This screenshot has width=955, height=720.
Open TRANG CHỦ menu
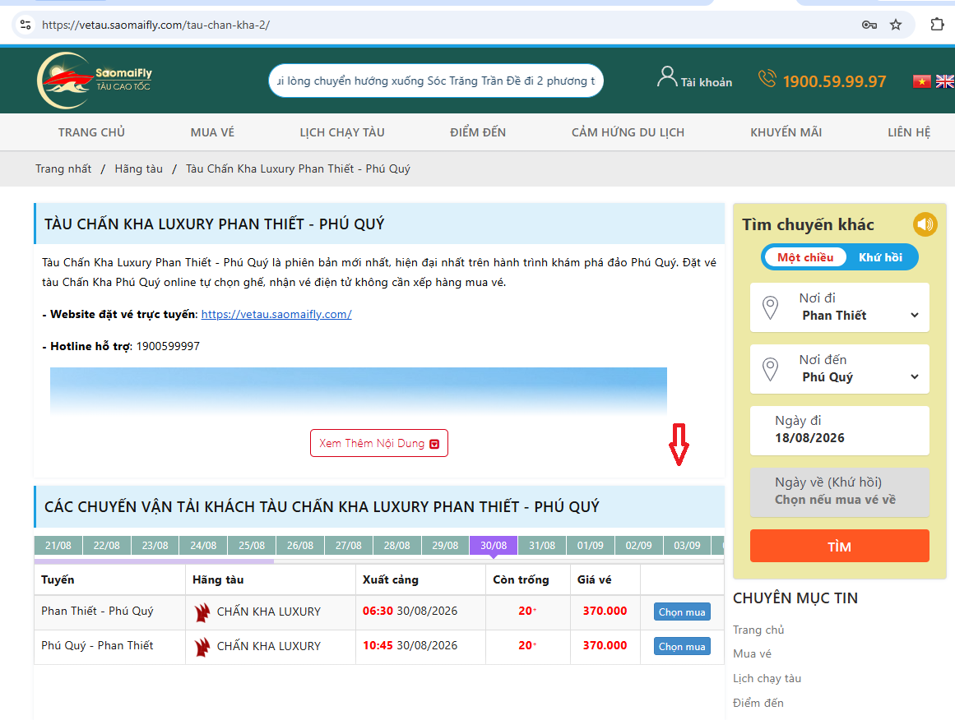point(91,132)
